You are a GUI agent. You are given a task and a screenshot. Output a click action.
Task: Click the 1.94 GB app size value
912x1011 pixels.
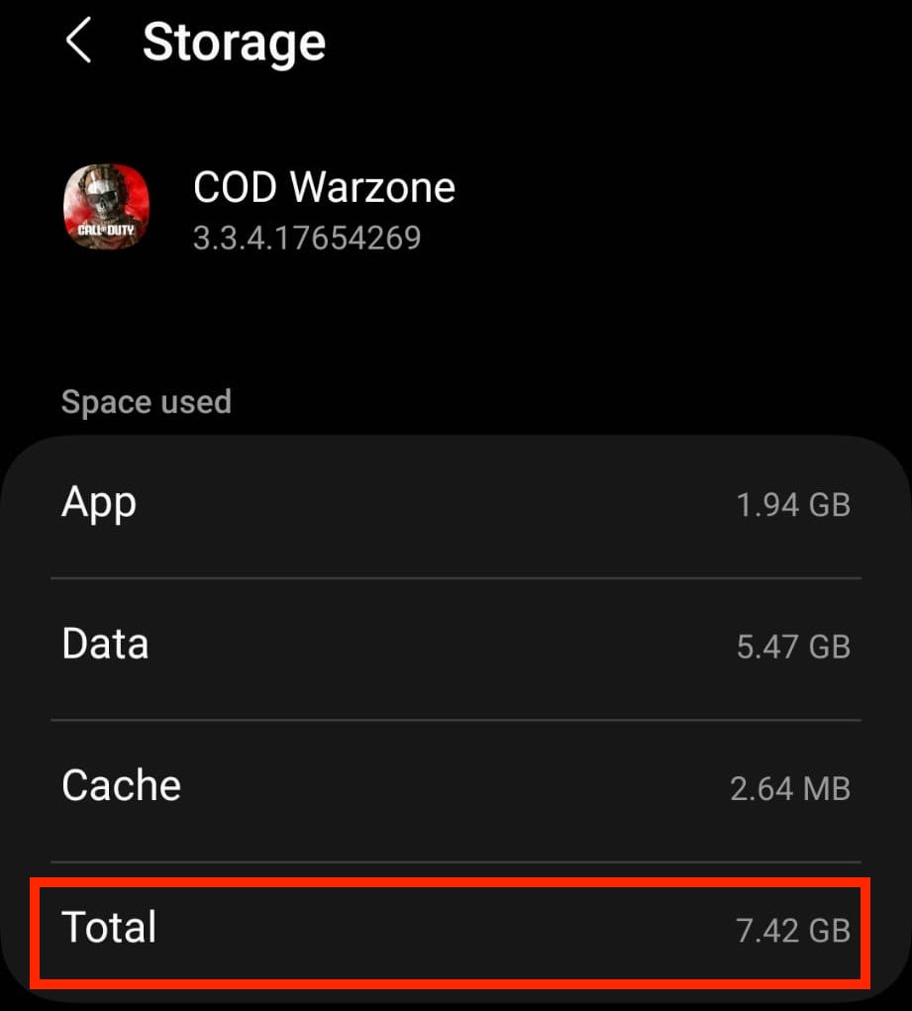click(x=793, y=505)
